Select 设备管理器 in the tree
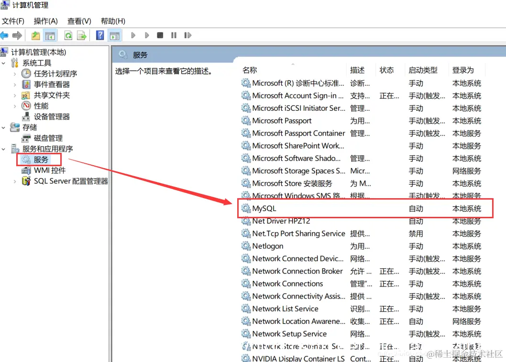The width and height of the screenshot is (506, 362). coord(52,117)
